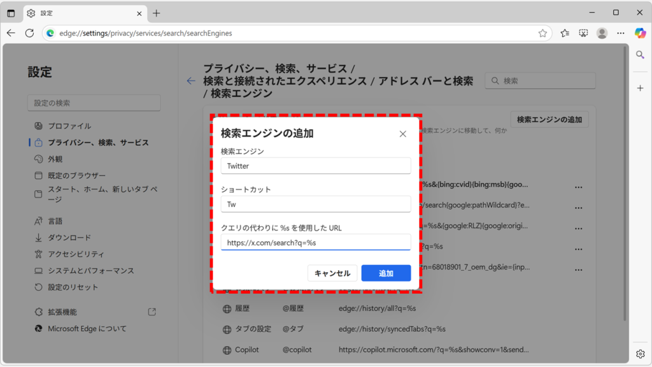
Task: Close the 設定 tab
Action: coord(139,13)
